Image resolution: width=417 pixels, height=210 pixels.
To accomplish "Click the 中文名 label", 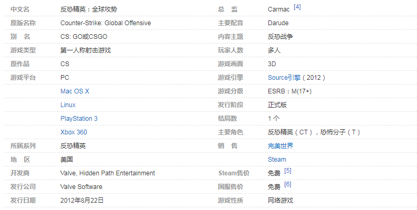I will [x=20, y=9].
